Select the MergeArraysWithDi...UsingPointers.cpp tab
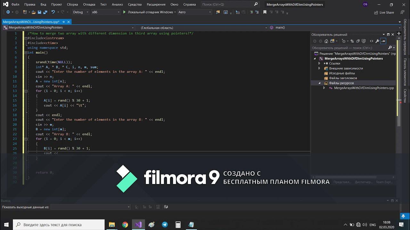 [31, 22]
